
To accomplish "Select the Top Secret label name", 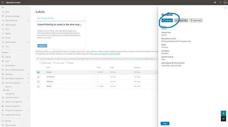I will 50,82.
